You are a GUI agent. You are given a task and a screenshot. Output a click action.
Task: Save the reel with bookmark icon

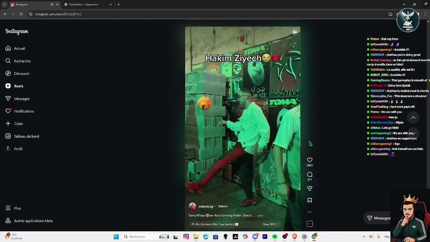pyautogui.click(x=310, y=200)
